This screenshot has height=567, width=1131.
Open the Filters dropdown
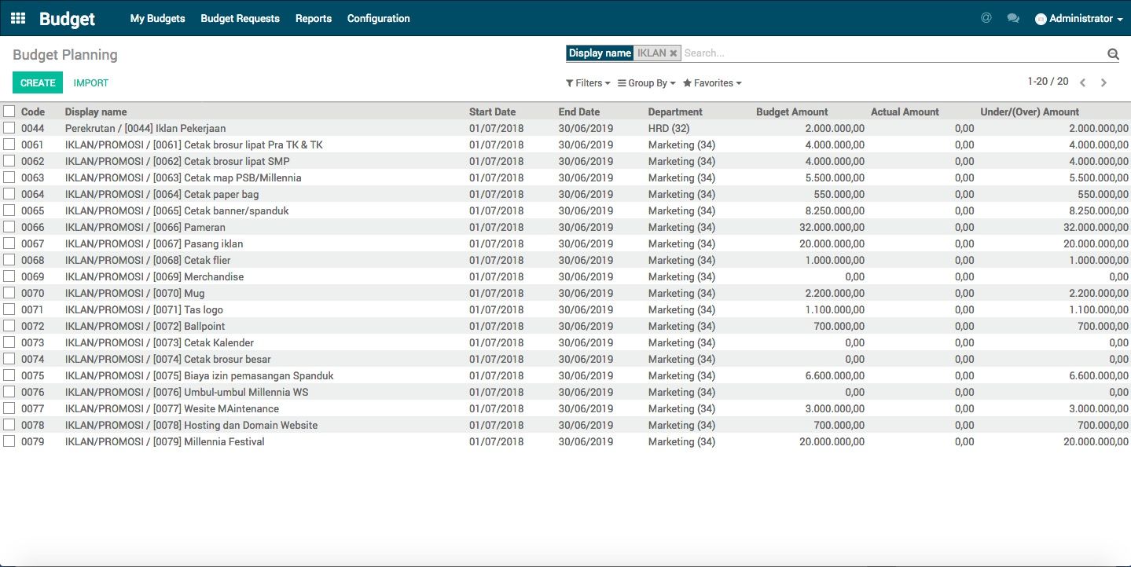tap(588, 83)
